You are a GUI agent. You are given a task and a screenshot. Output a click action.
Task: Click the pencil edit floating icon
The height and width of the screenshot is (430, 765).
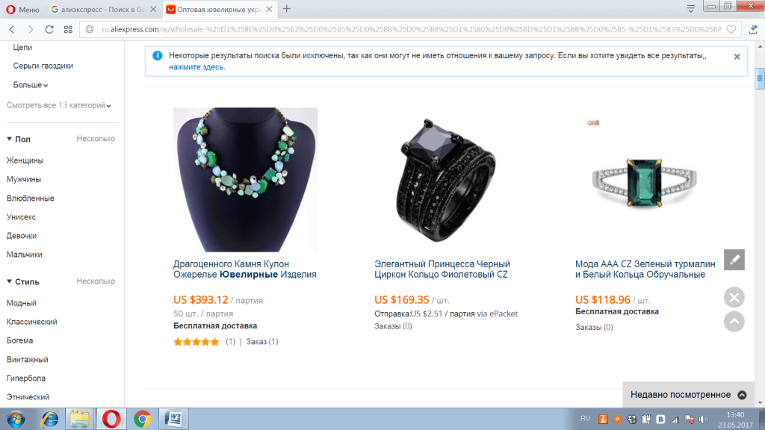734,259
